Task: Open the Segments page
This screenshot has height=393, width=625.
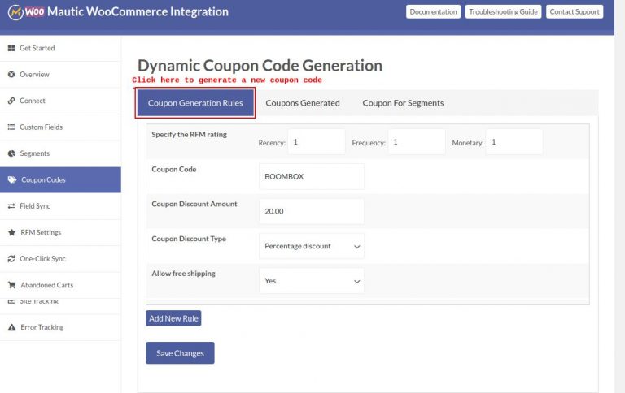Action: (x=60, y=153)
